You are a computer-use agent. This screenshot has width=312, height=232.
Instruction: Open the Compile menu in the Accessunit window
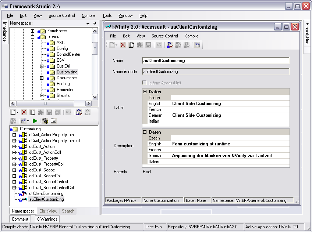point(192,36)
